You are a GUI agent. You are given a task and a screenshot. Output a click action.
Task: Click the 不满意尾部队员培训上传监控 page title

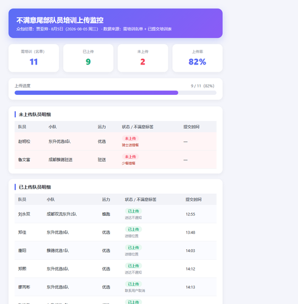pyautogui.click(x=60, y=20)
